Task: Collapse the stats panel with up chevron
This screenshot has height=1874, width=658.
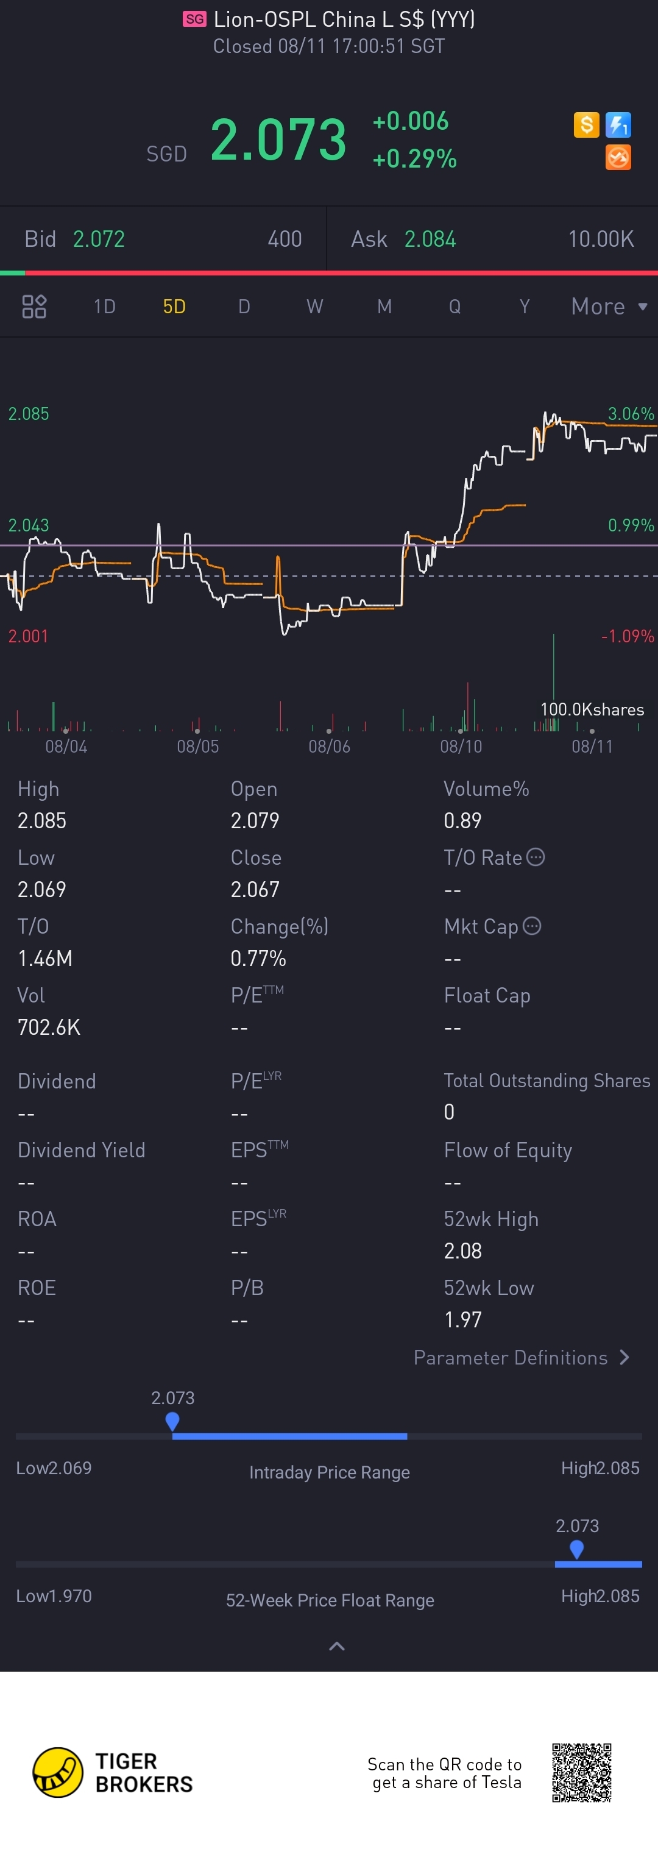Action: [337, 1645]
